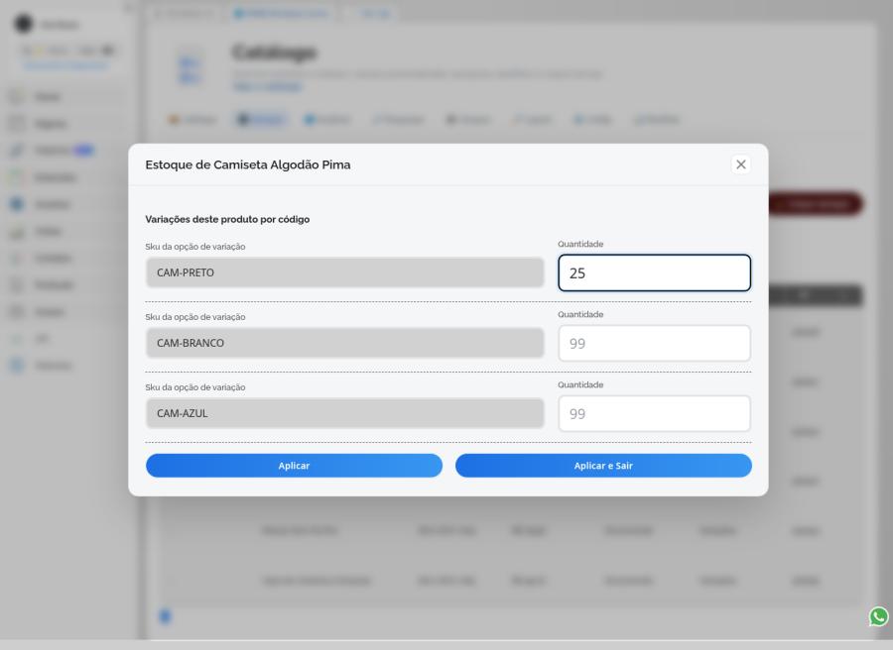
Task: Click the CAM-PRETO SKU field
Action: coord(344,272)
